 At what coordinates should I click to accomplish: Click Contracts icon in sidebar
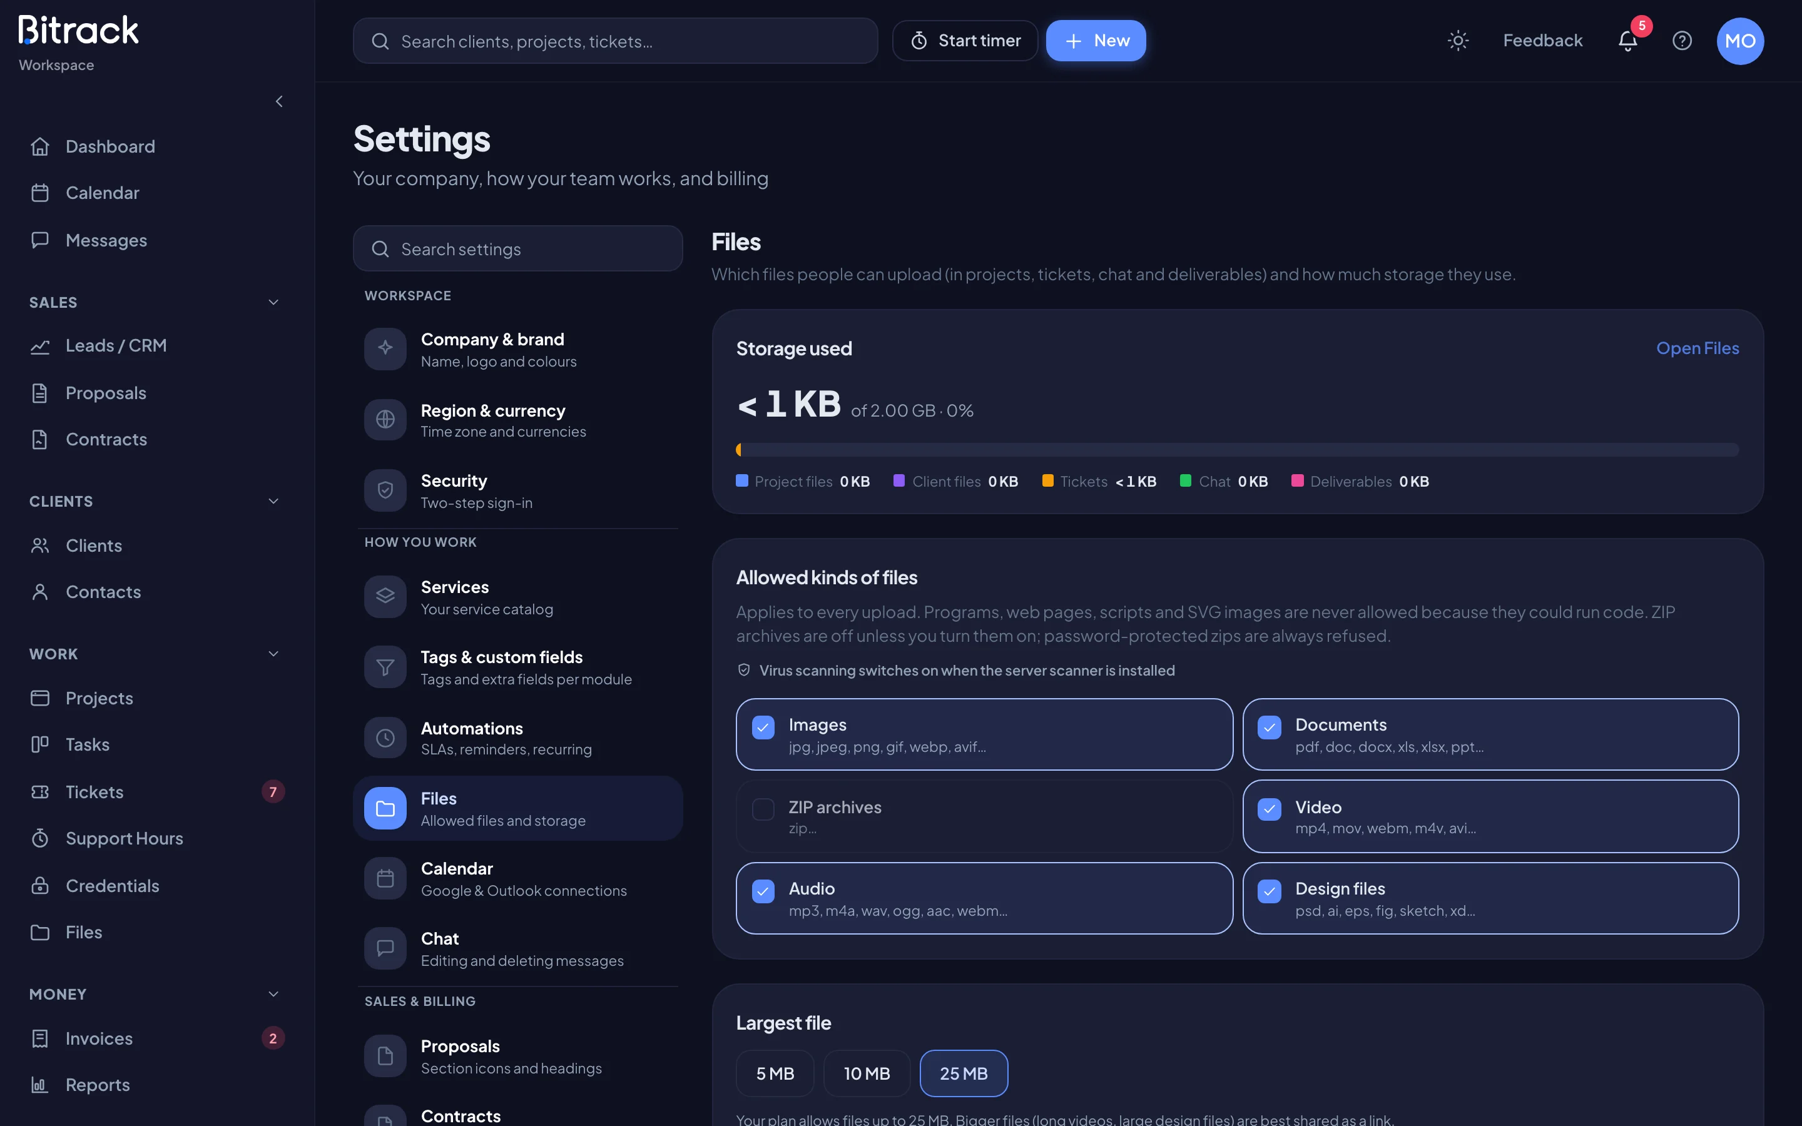[x=40, y=439]
